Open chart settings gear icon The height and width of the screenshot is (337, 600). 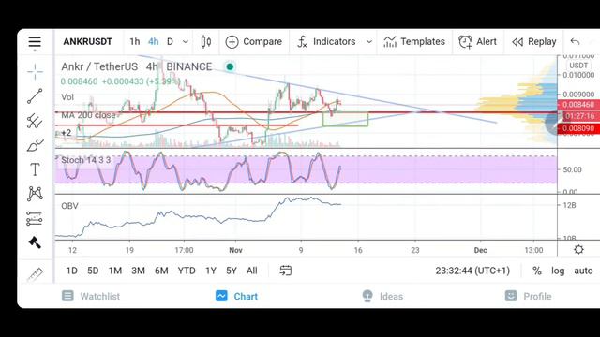point(578,250)
